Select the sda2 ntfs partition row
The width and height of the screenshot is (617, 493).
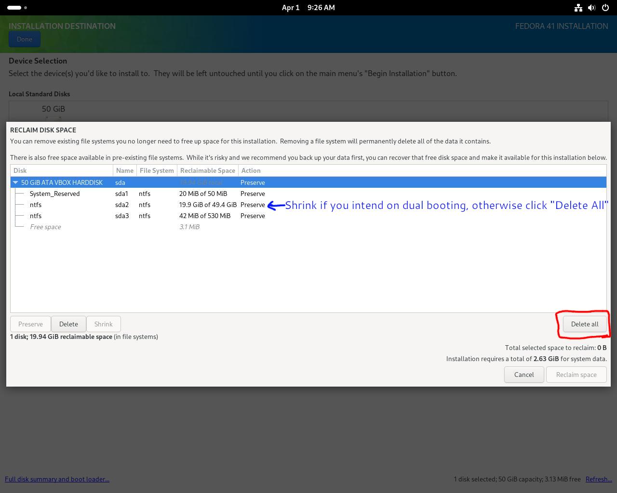(x=308, y=205)
